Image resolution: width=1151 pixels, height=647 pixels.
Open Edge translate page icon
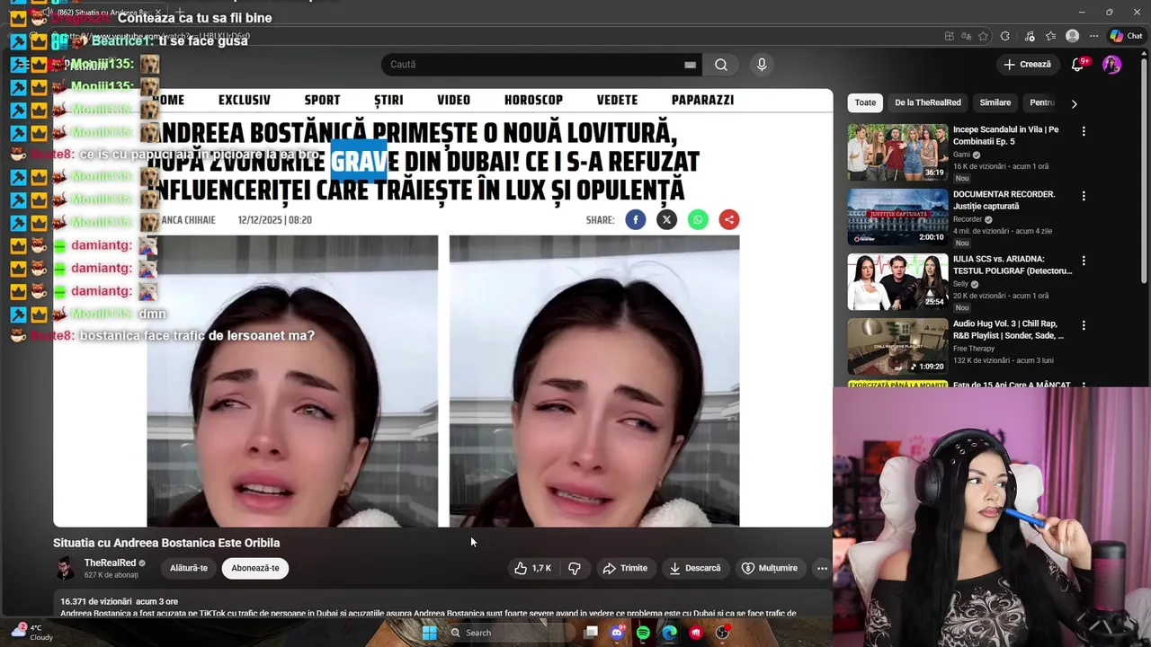click(x=966, y=36)
